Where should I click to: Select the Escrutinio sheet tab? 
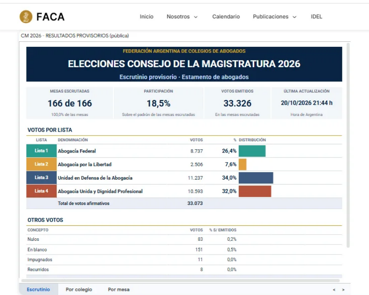coord(38,290)
